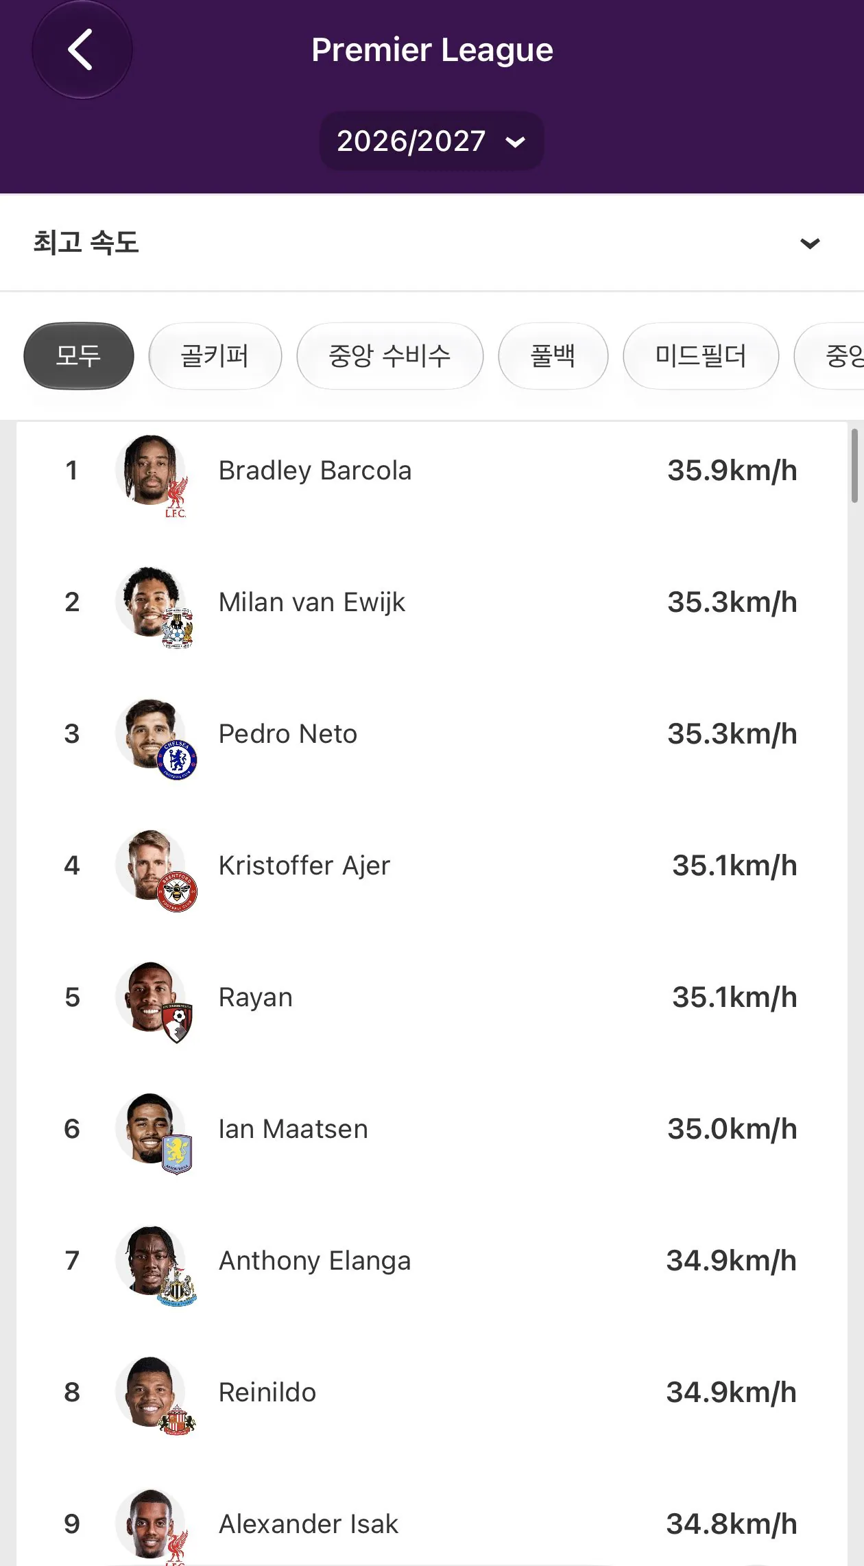Click Rayan's Bournemouth badge

click(x=178, y=1023)
